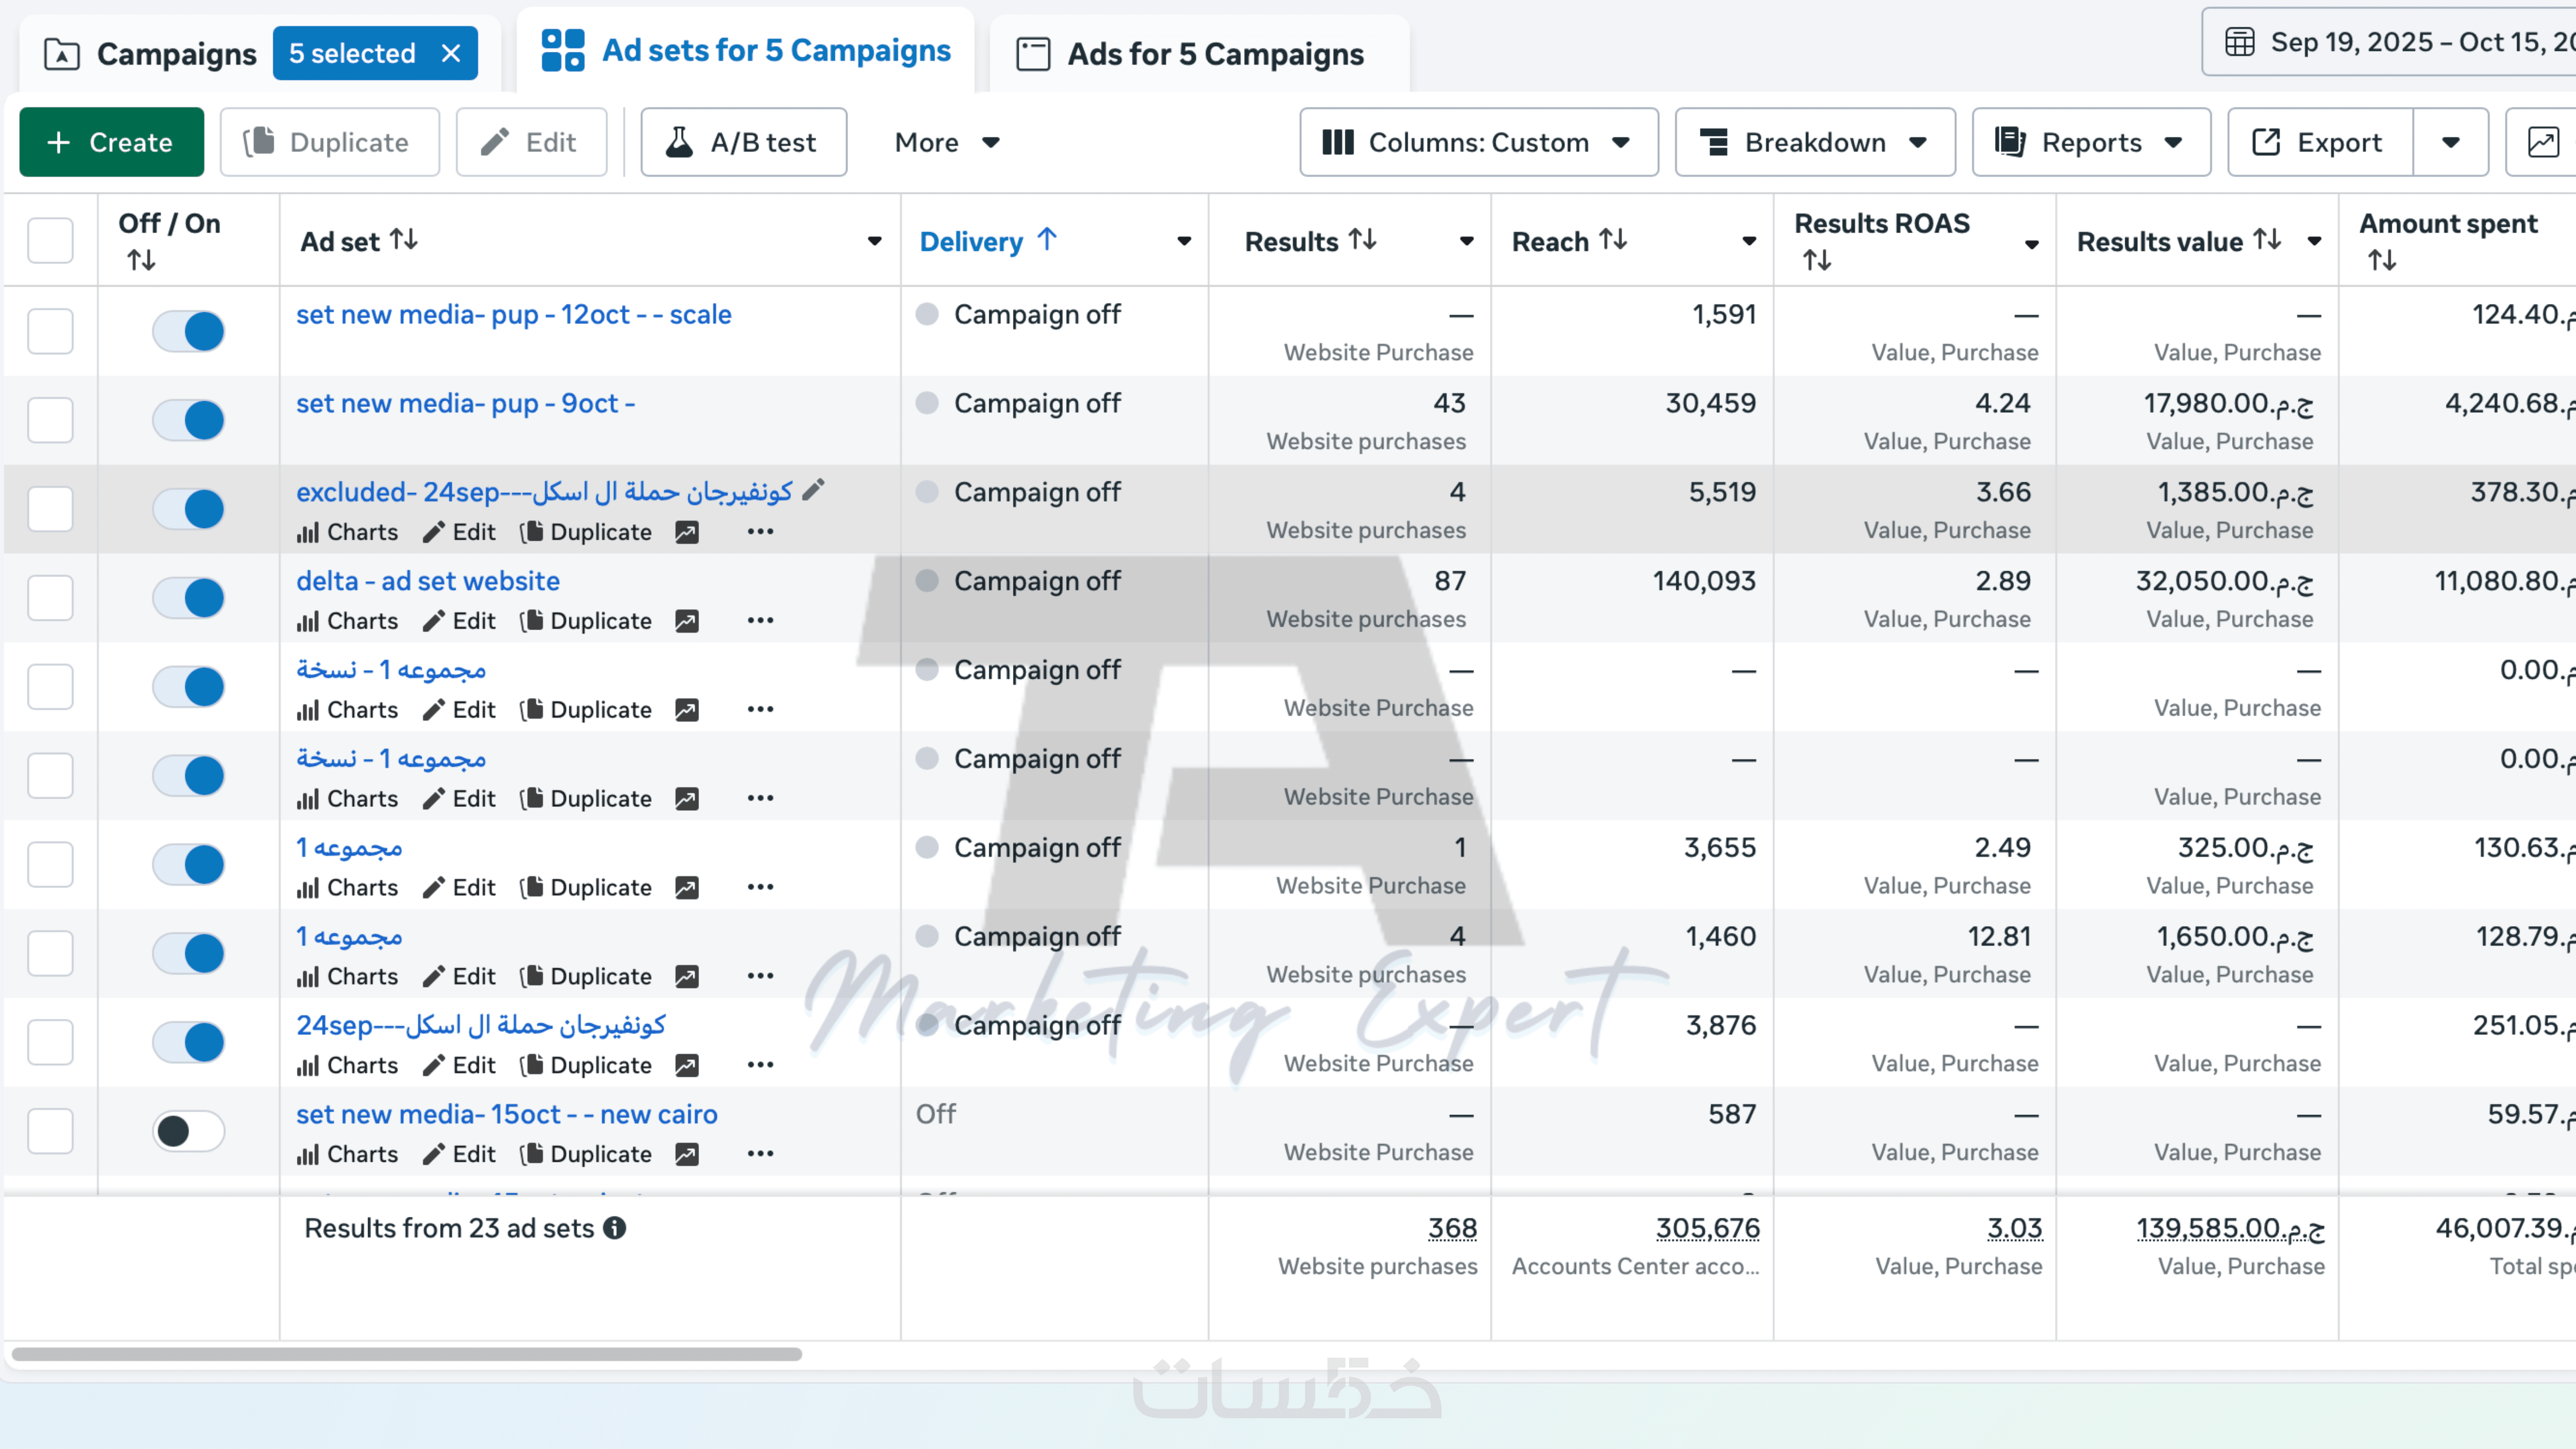Open the Reports dropdown

pos(2091,142)
